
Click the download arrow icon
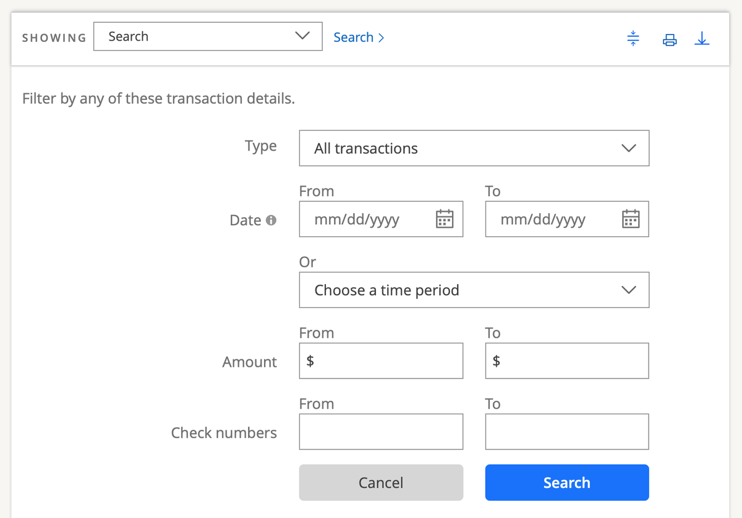pyautogui.click(x=702, y=39)
